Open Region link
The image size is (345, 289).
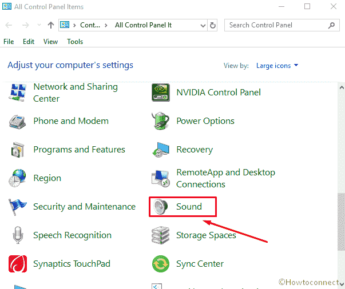point(47,178)
